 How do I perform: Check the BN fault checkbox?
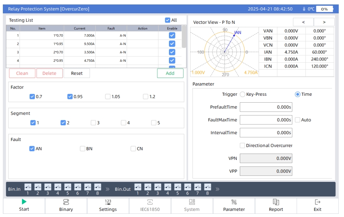(83, 149)
